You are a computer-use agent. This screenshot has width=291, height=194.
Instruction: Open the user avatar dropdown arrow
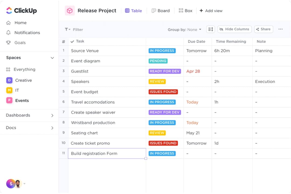(25, 184)
